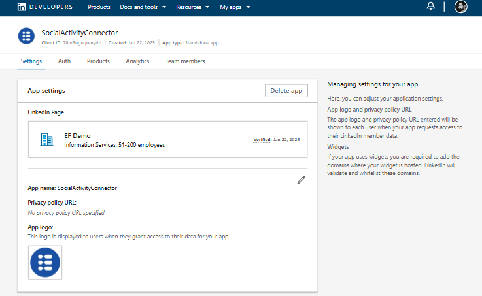Expand the My apps dropdown

235,7
